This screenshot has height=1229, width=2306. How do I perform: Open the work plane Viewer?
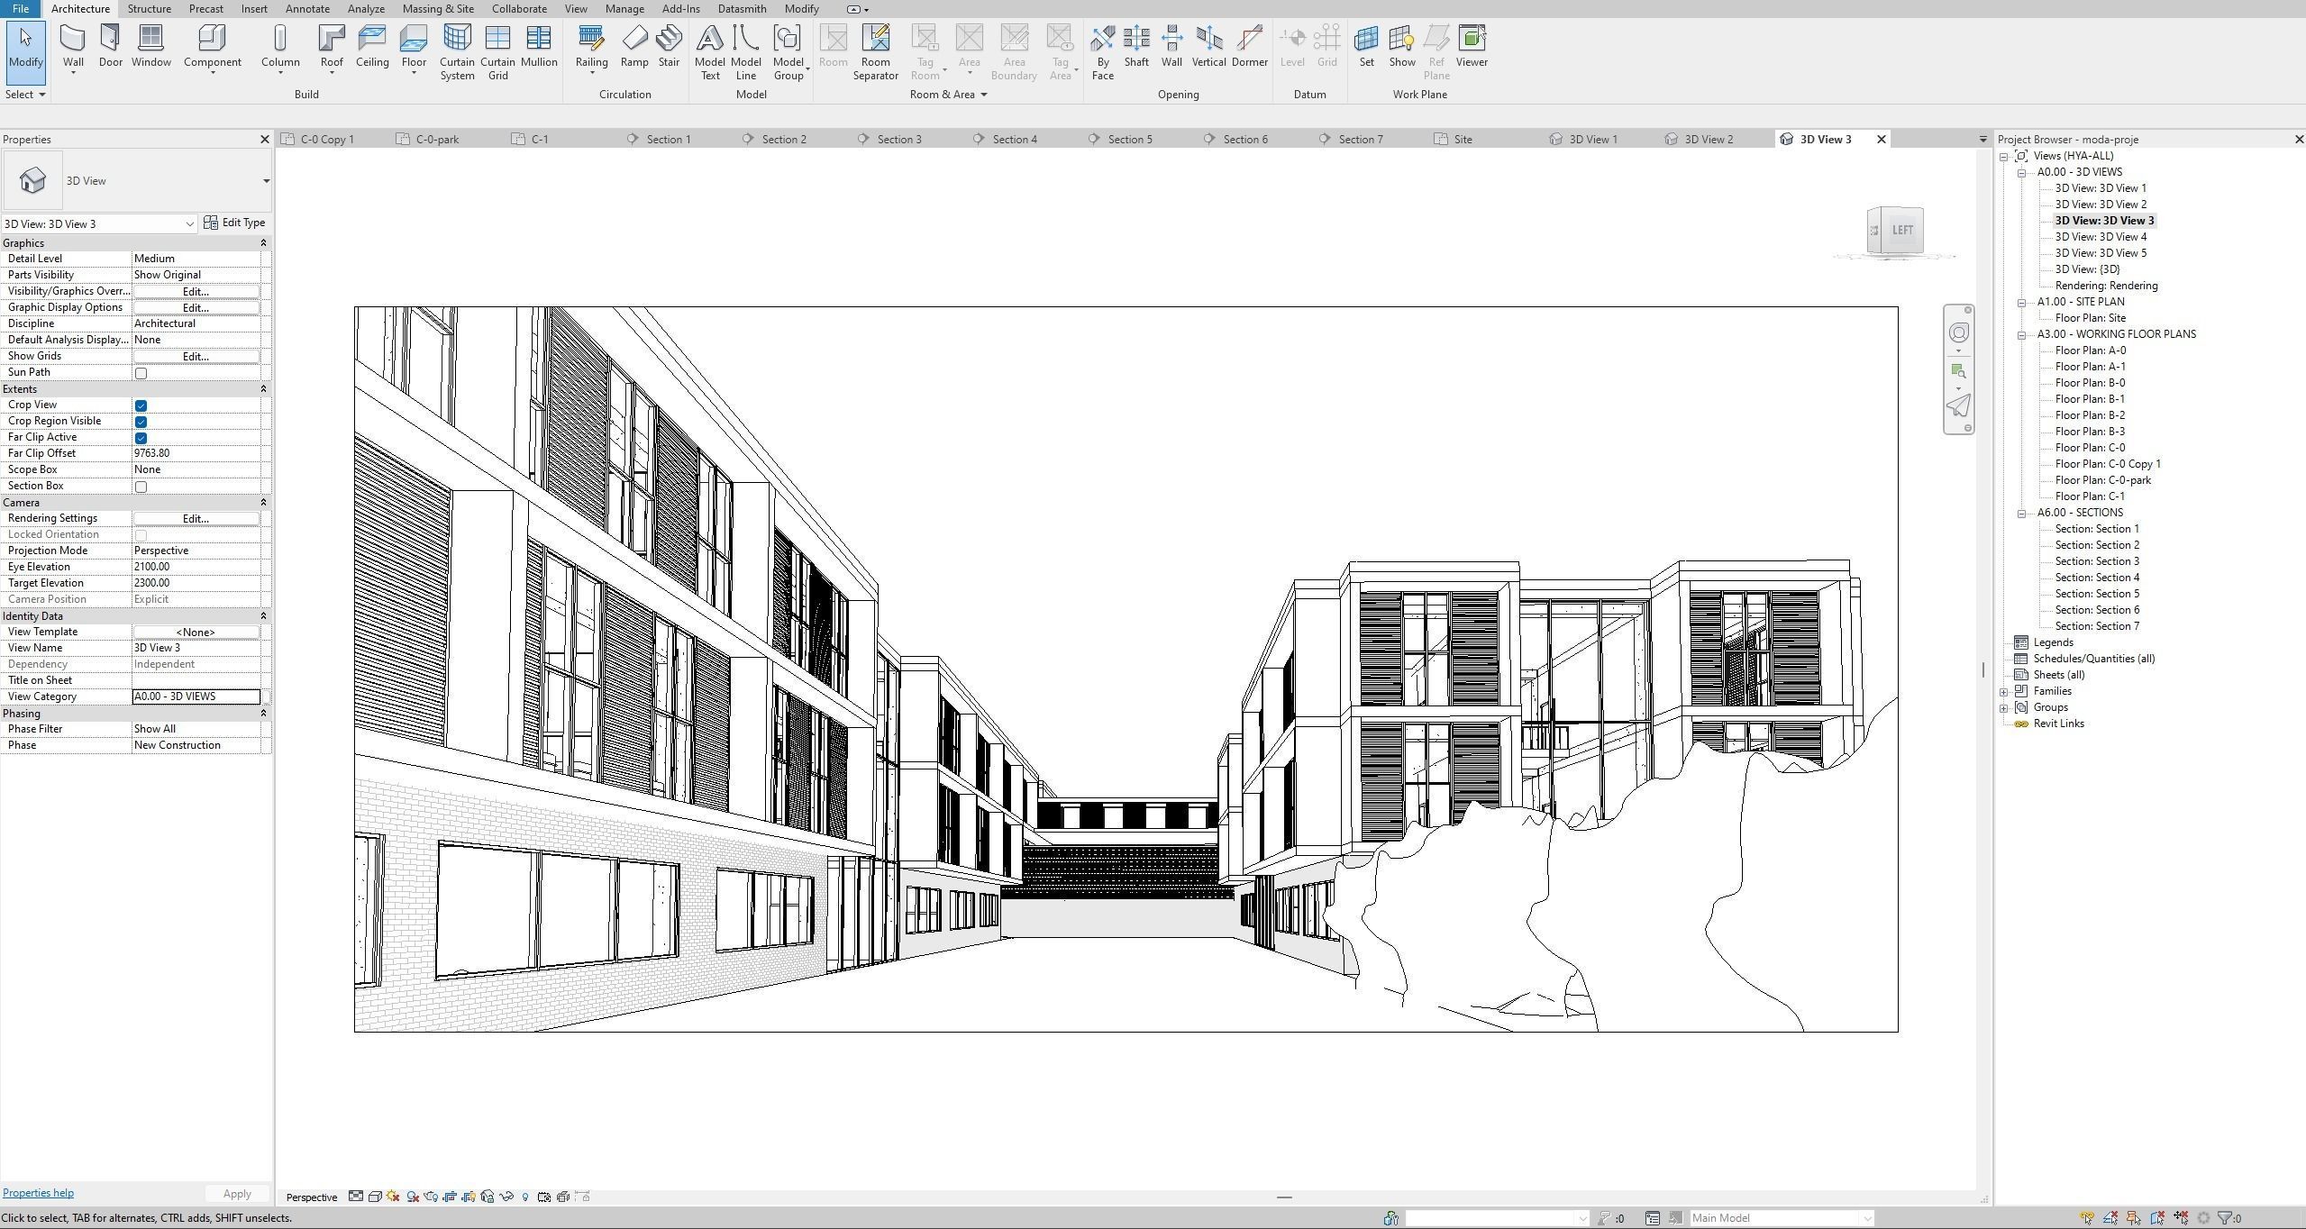1471,45
